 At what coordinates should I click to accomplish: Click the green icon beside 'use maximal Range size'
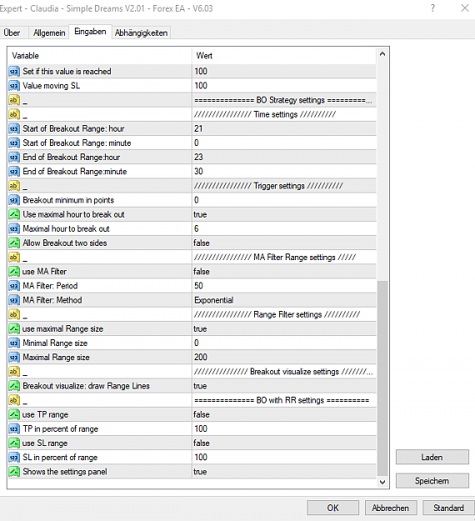[14, 328]
